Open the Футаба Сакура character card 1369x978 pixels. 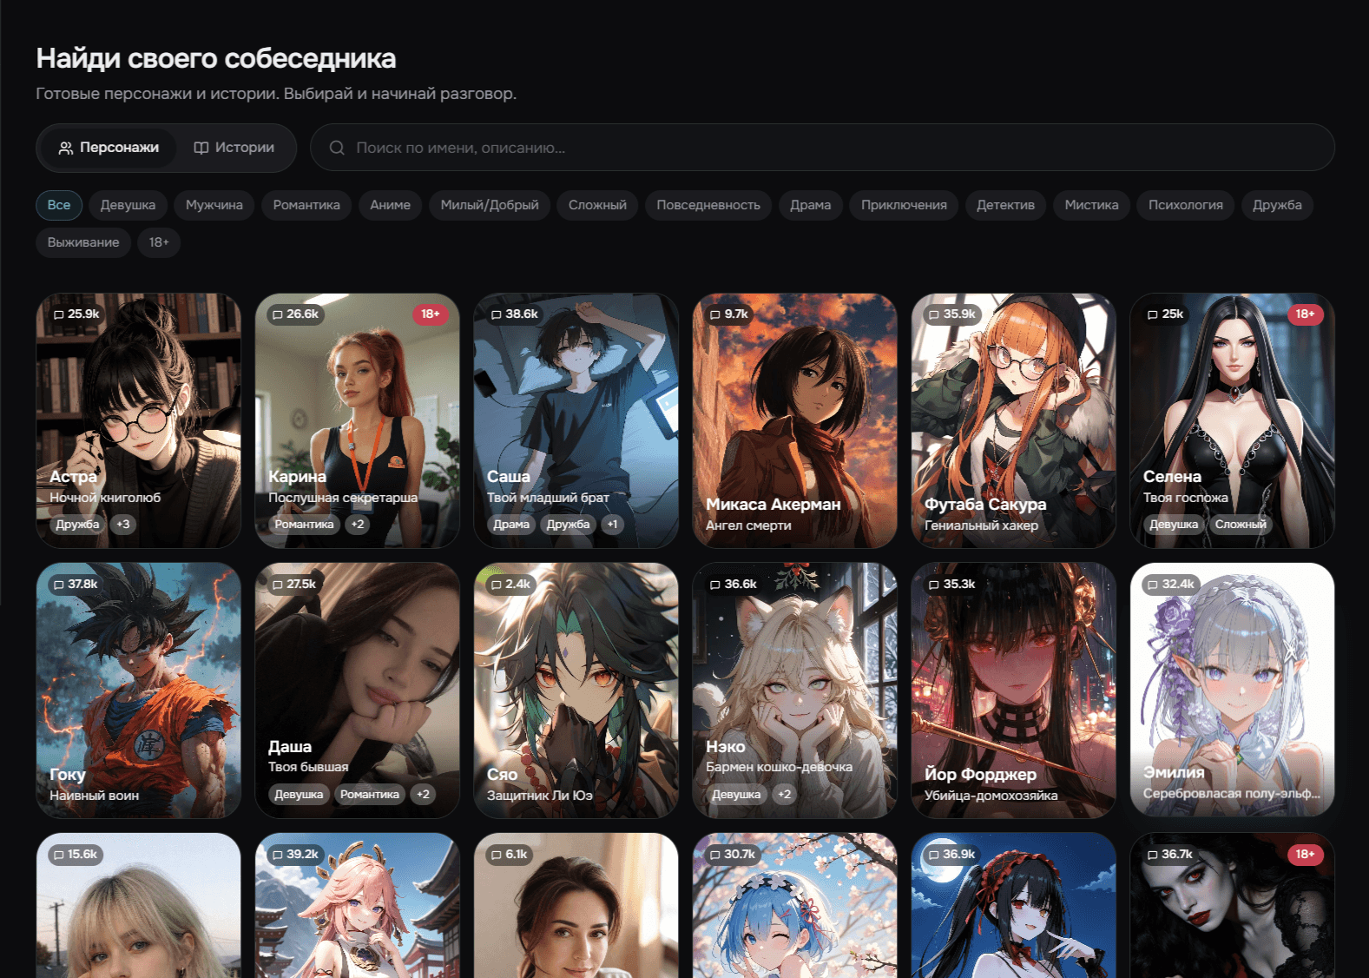[x=1014, y=420]
